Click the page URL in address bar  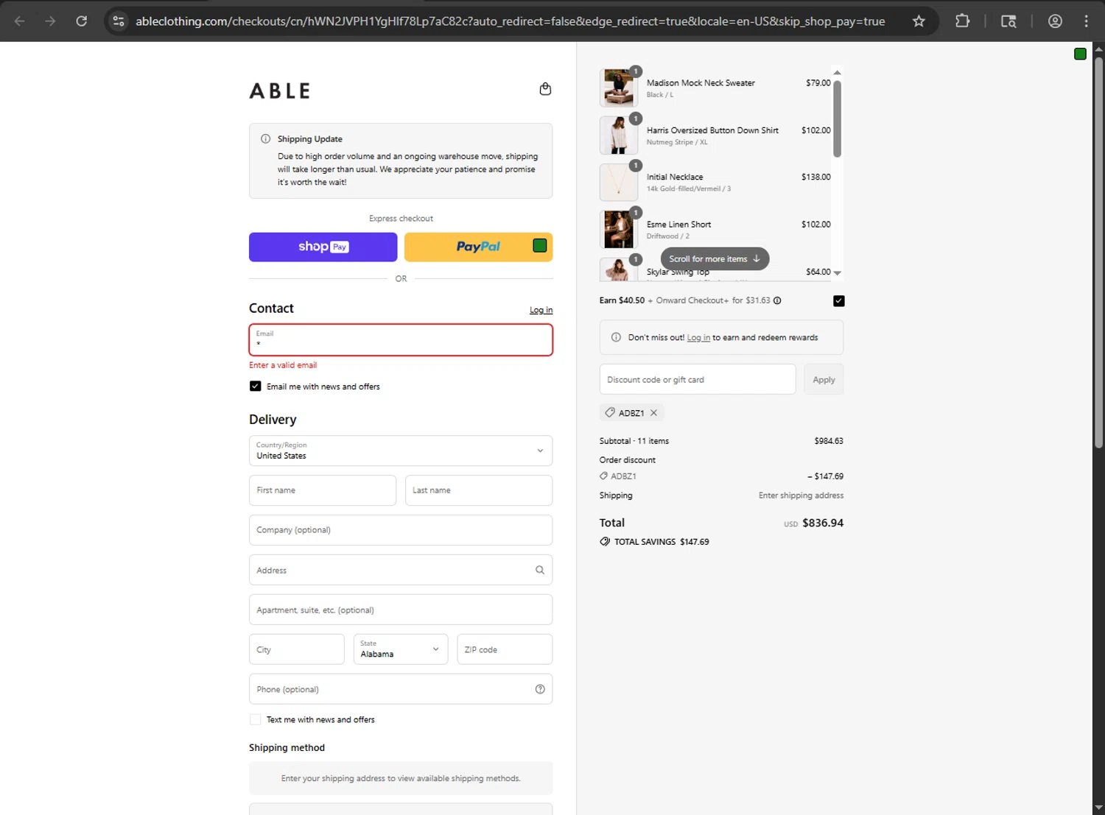coord(510,21)
